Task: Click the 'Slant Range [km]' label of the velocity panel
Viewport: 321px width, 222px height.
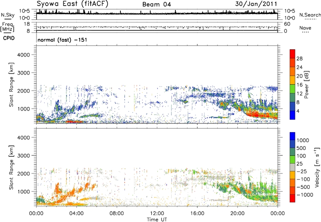Action: tap(11, 167)
